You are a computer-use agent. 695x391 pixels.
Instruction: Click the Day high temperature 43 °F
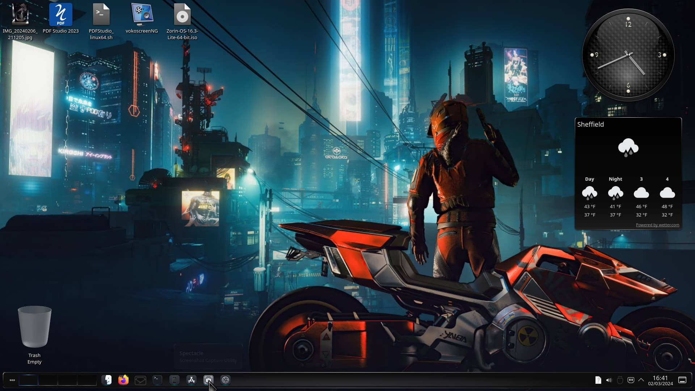coord(590,207)
